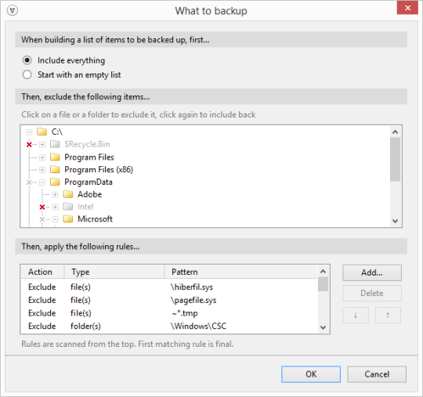Select the \pagefile.sys exclude rule
This screenshot has height=397, width=423.
point(169,300)
